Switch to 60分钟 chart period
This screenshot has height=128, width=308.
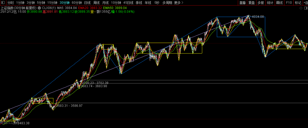pos(77,3)
